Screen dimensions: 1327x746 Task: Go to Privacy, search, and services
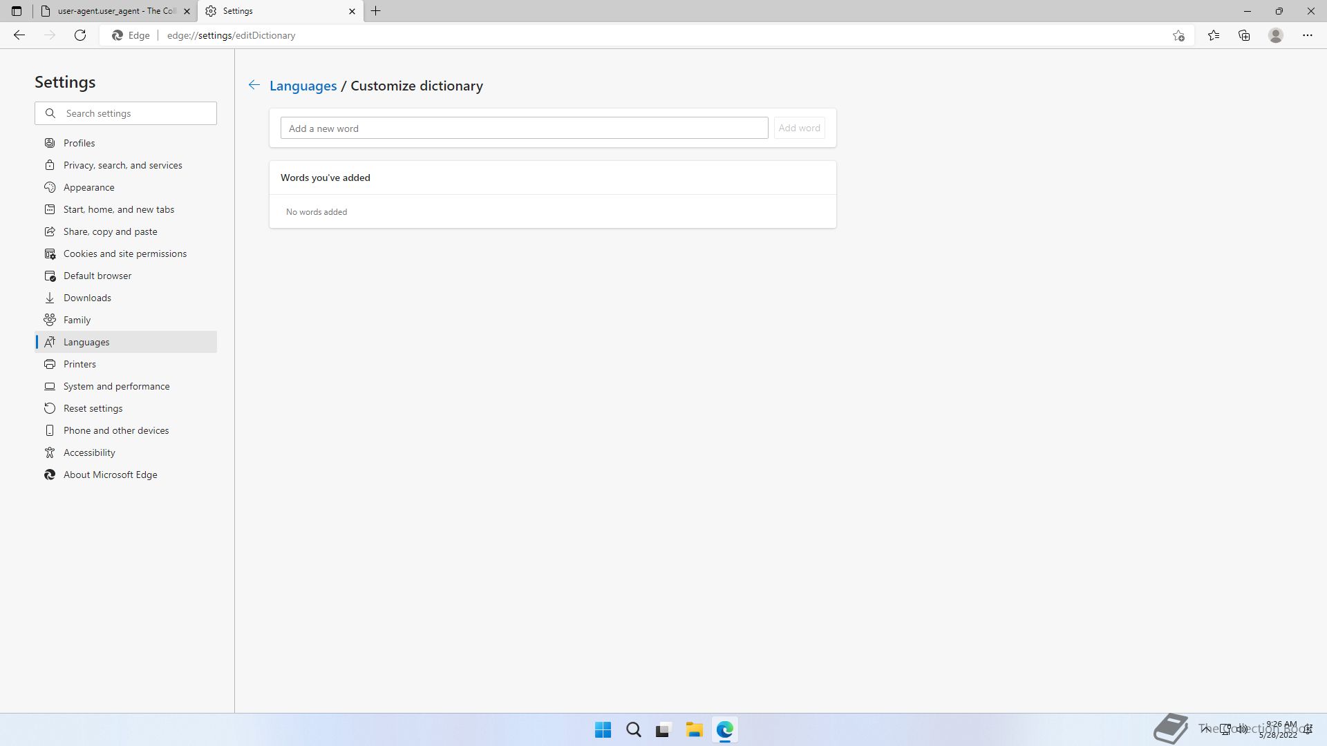click(123, 165)
